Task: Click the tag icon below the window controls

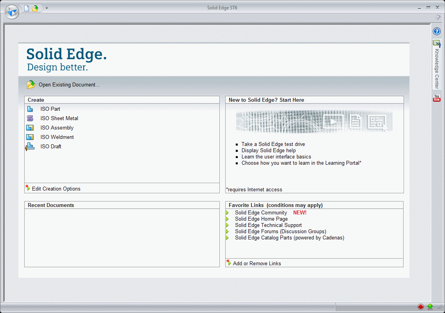Action: [x=437, y=18]
